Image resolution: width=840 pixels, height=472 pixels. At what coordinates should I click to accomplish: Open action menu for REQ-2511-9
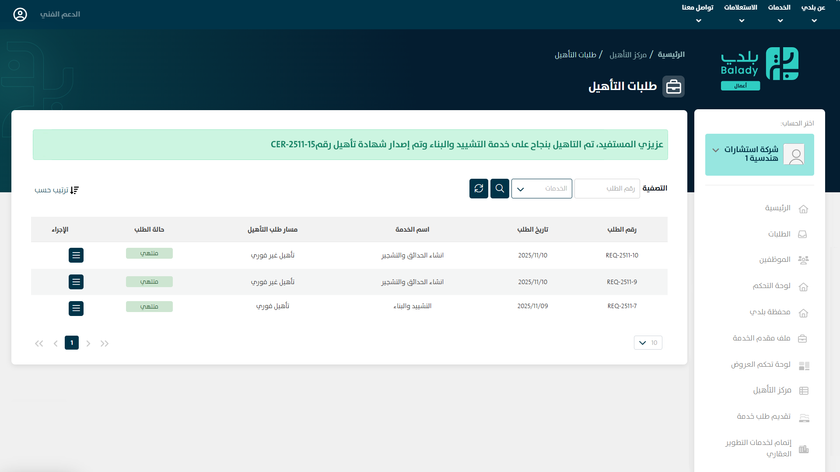(x=76, y=282)
